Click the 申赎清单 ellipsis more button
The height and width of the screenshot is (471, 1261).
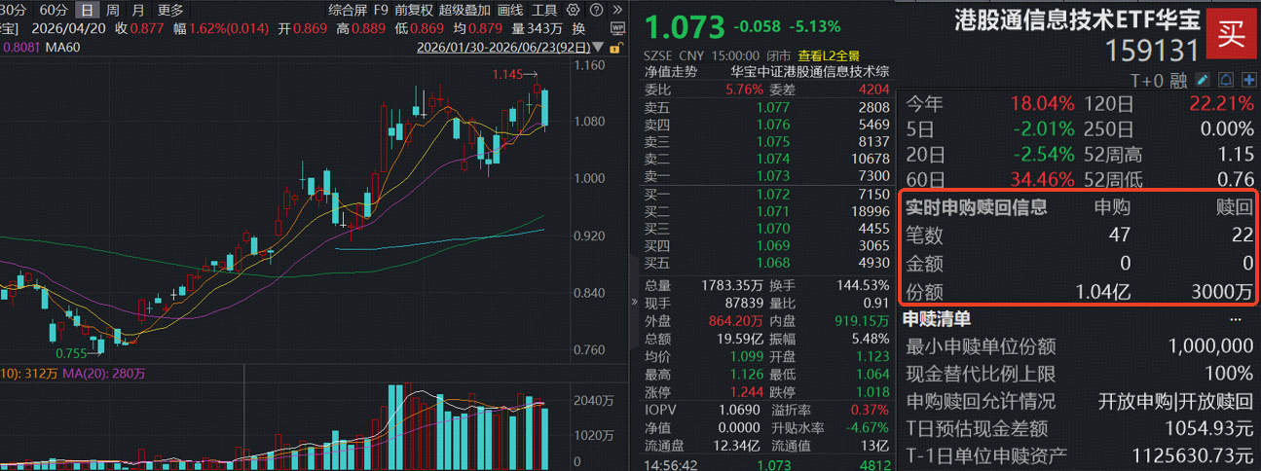(1239, 319)
